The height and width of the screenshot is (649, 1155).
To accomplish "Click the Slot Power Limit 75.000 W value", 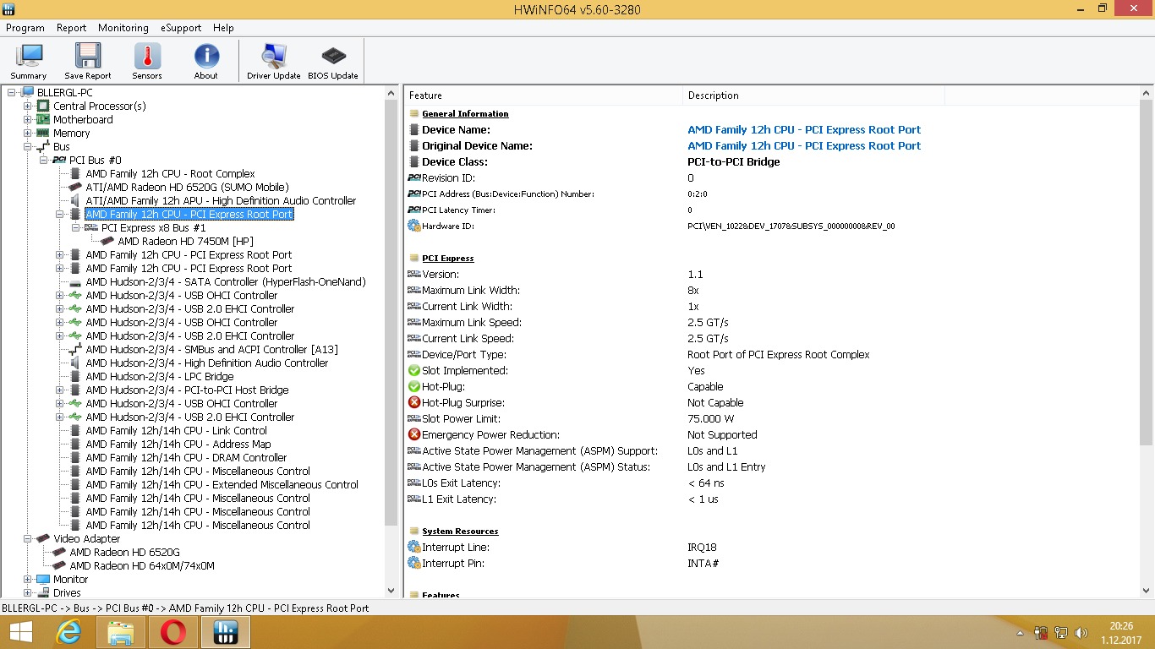I will pos(710,418).
